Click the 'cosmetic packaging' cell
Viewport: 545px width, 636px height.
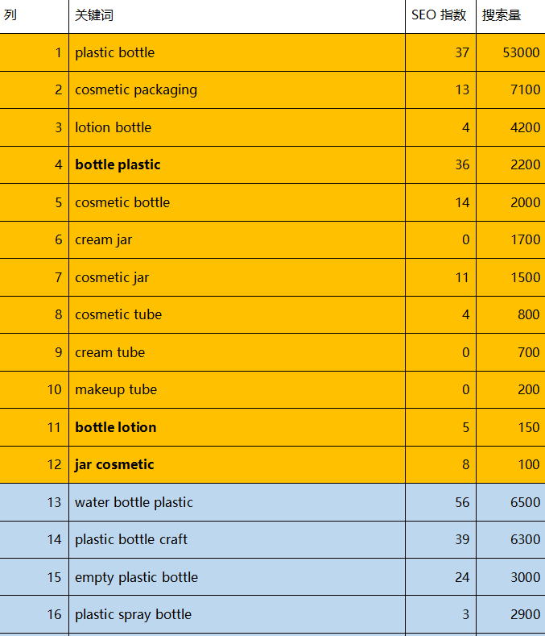tap(237, 90)
